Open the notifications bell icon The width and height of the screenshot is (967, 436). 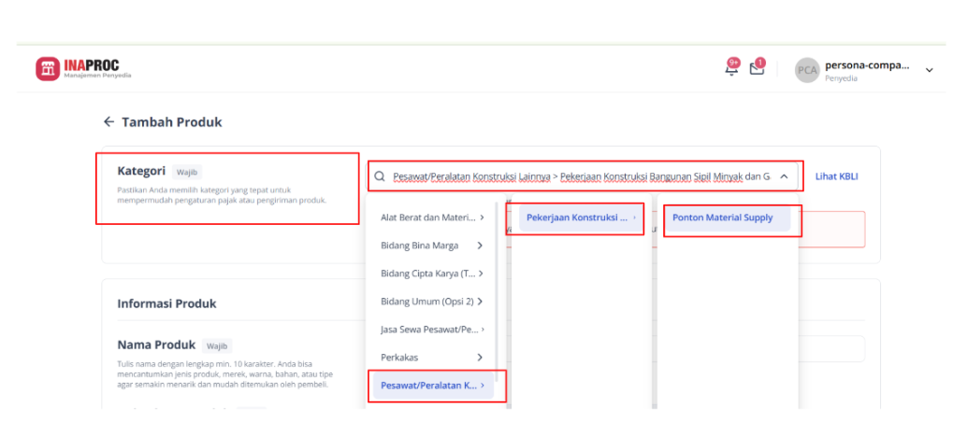[x=731, y=68]
